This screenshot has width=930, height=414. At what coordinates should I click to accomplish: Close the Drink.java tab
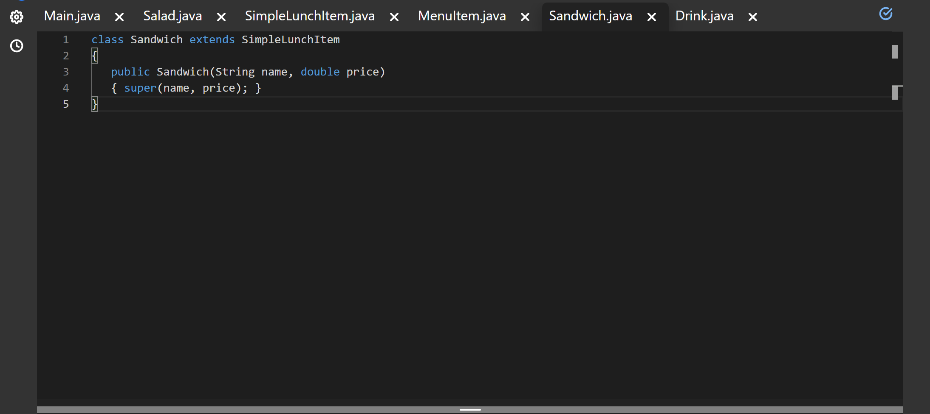click(753, 17)
